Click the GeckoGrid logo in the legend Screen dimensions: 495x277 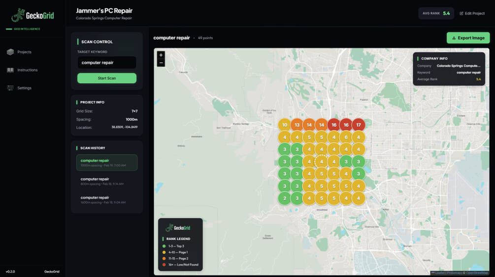(x=178, y=227)
